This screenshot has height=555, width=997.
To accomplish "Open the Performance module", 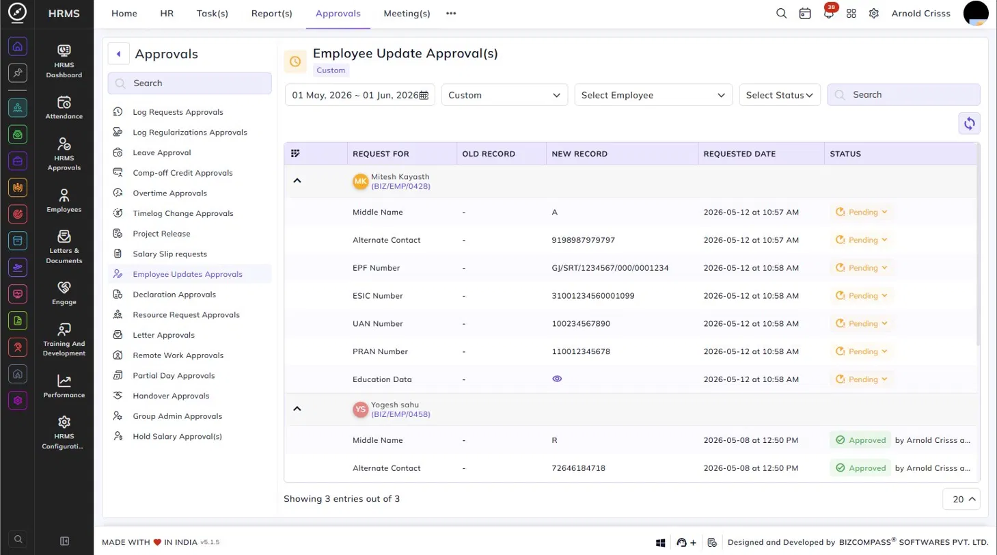I will [64, 386].
